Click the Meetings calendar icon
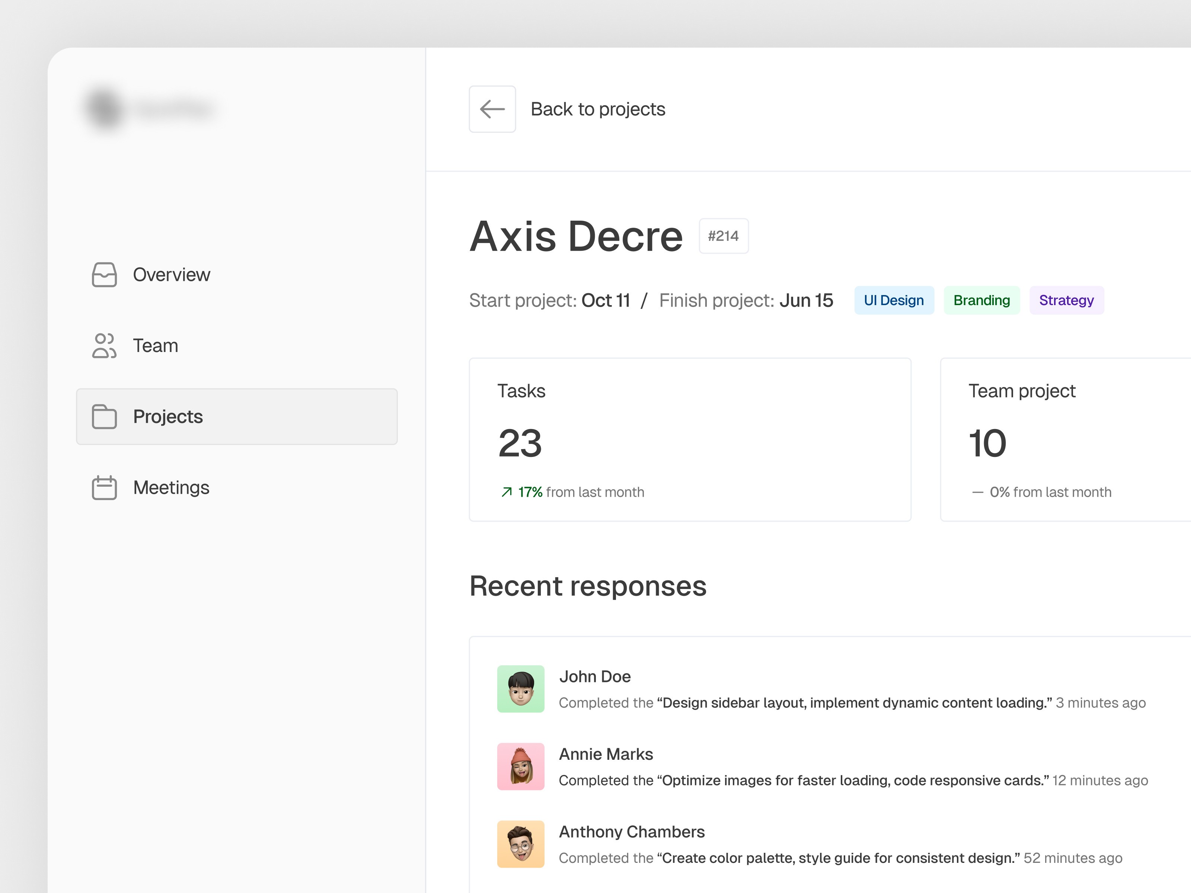Viewport: 1191px width, 893px height. (x=104, y=488)
